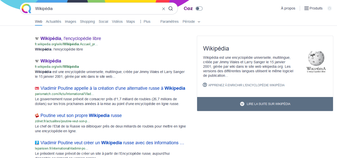Click the Qoz label
This screenshot has width=337, height=158.
click(188, 8)
